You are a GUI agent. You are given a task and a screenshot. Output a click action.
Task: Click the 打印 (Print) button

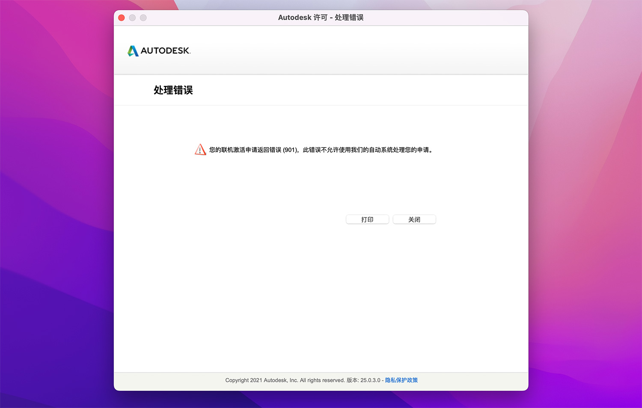pos(367,219)
